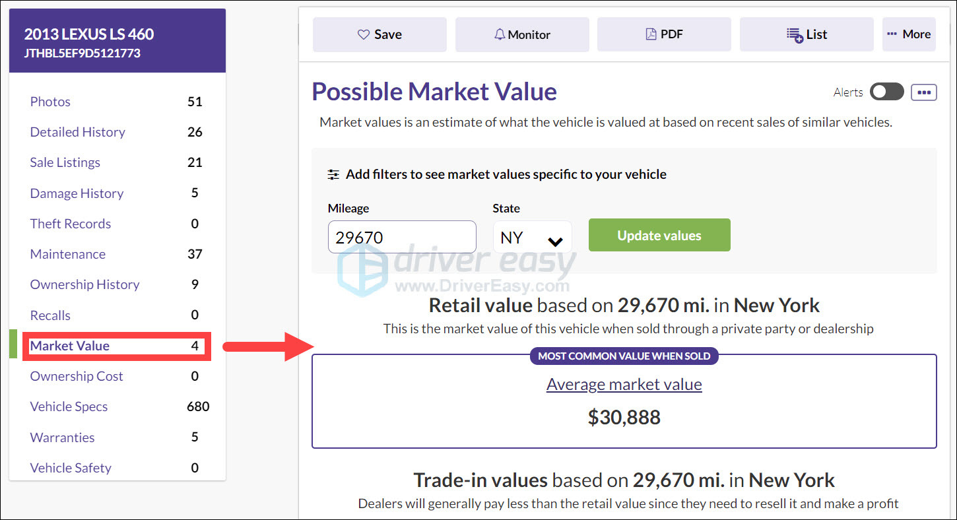Browse the Vehicle Specs section
This screenshot has width=957, height=520.
[69, 406]
